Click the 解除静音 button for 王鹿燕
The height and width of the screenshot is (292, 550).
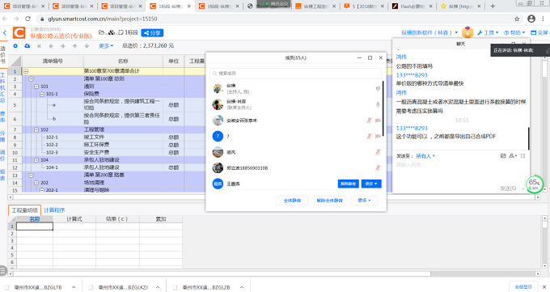tap(349, 184)
